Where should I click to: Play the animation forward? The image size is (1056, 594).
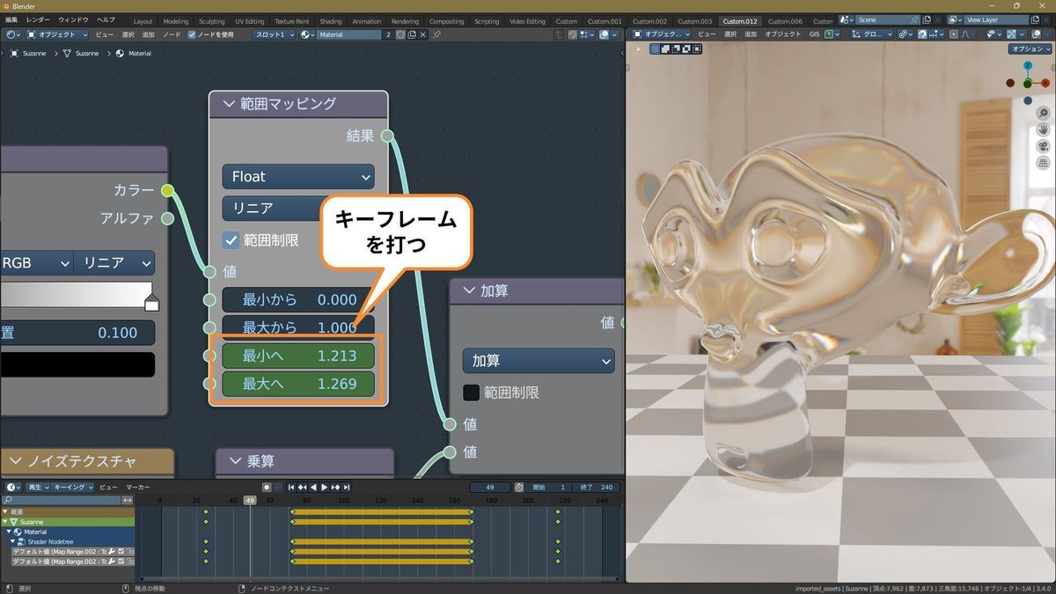[x=324, y=487]
